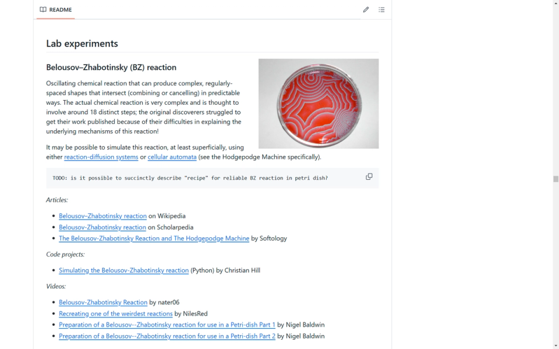Open Petri-dish preparation Part 2 video
This screenshot has width=559, height=349.
[167, 336]
